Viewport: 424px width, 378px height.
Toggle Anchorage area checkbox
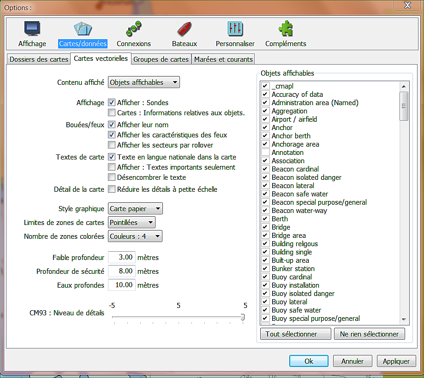click(x=265, y=144)
